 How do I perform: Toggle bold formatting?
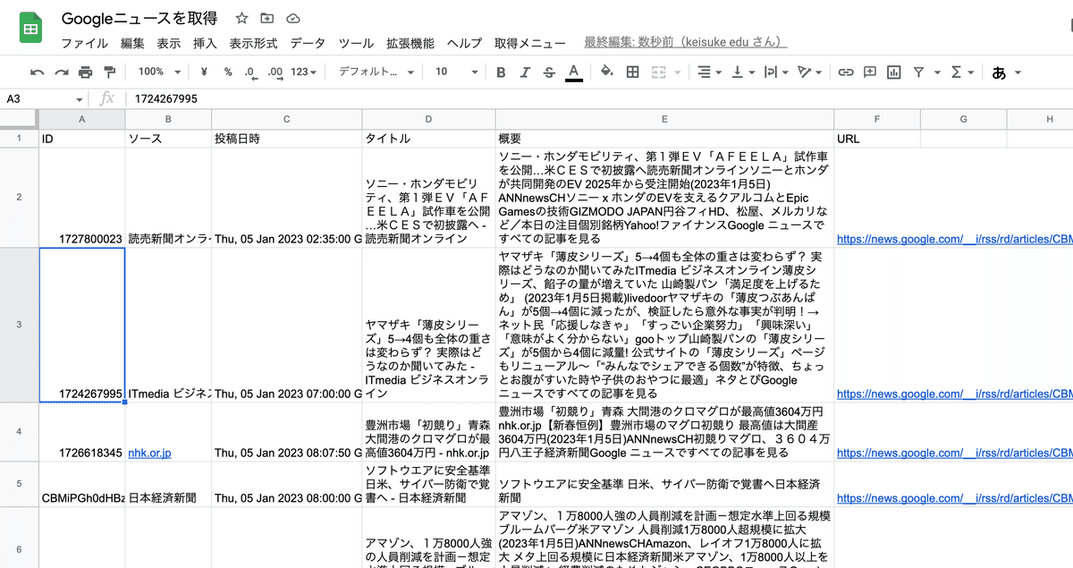pyautogui.click(x=501, y=72)
